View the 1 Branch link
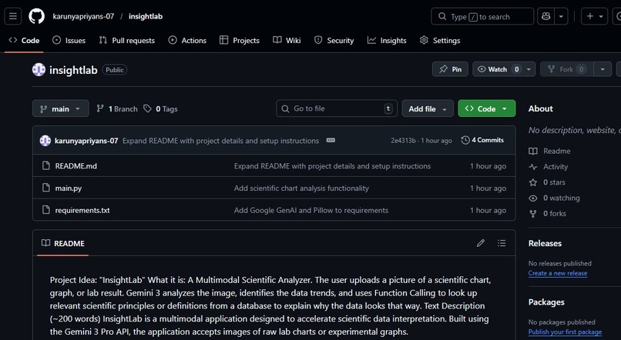Screen dimensions: 621x340 (x=117, y=108)
